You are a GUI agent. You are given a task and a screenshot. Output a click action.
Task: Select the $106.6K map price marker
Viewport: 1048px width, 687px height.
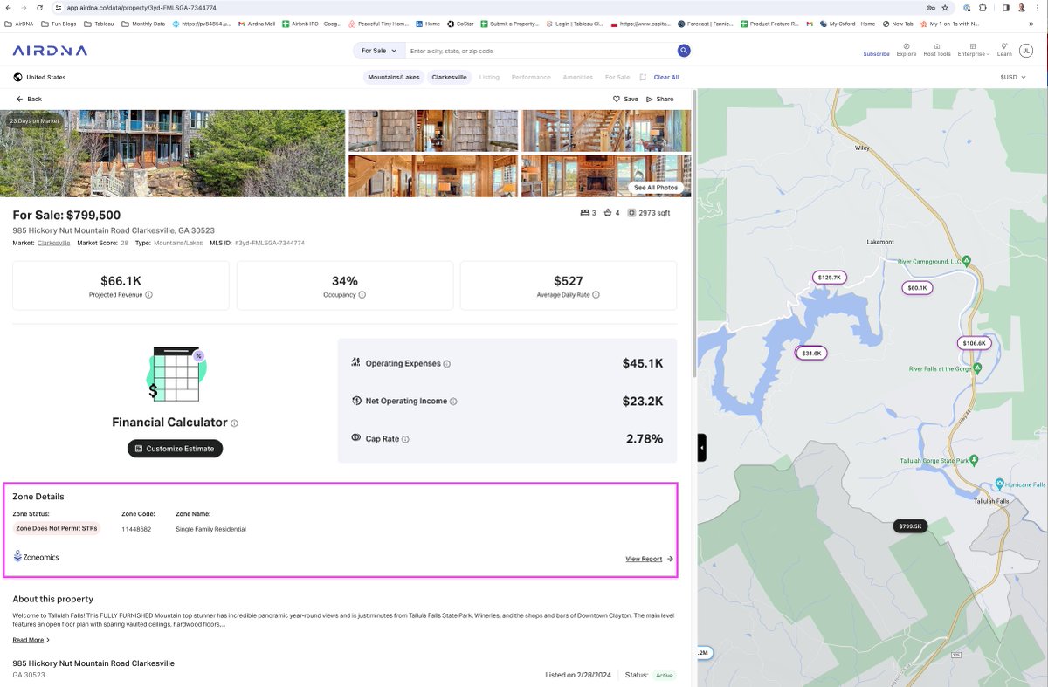(x=974, y=343)
